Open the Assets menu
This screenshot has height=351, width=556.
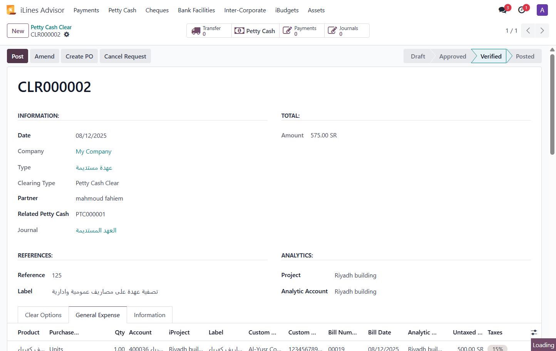point(316,10)
